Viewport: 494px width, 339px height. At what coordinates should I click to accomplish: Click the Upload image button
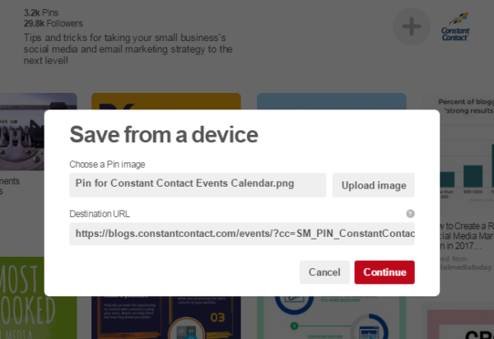[x=373, y=185]
